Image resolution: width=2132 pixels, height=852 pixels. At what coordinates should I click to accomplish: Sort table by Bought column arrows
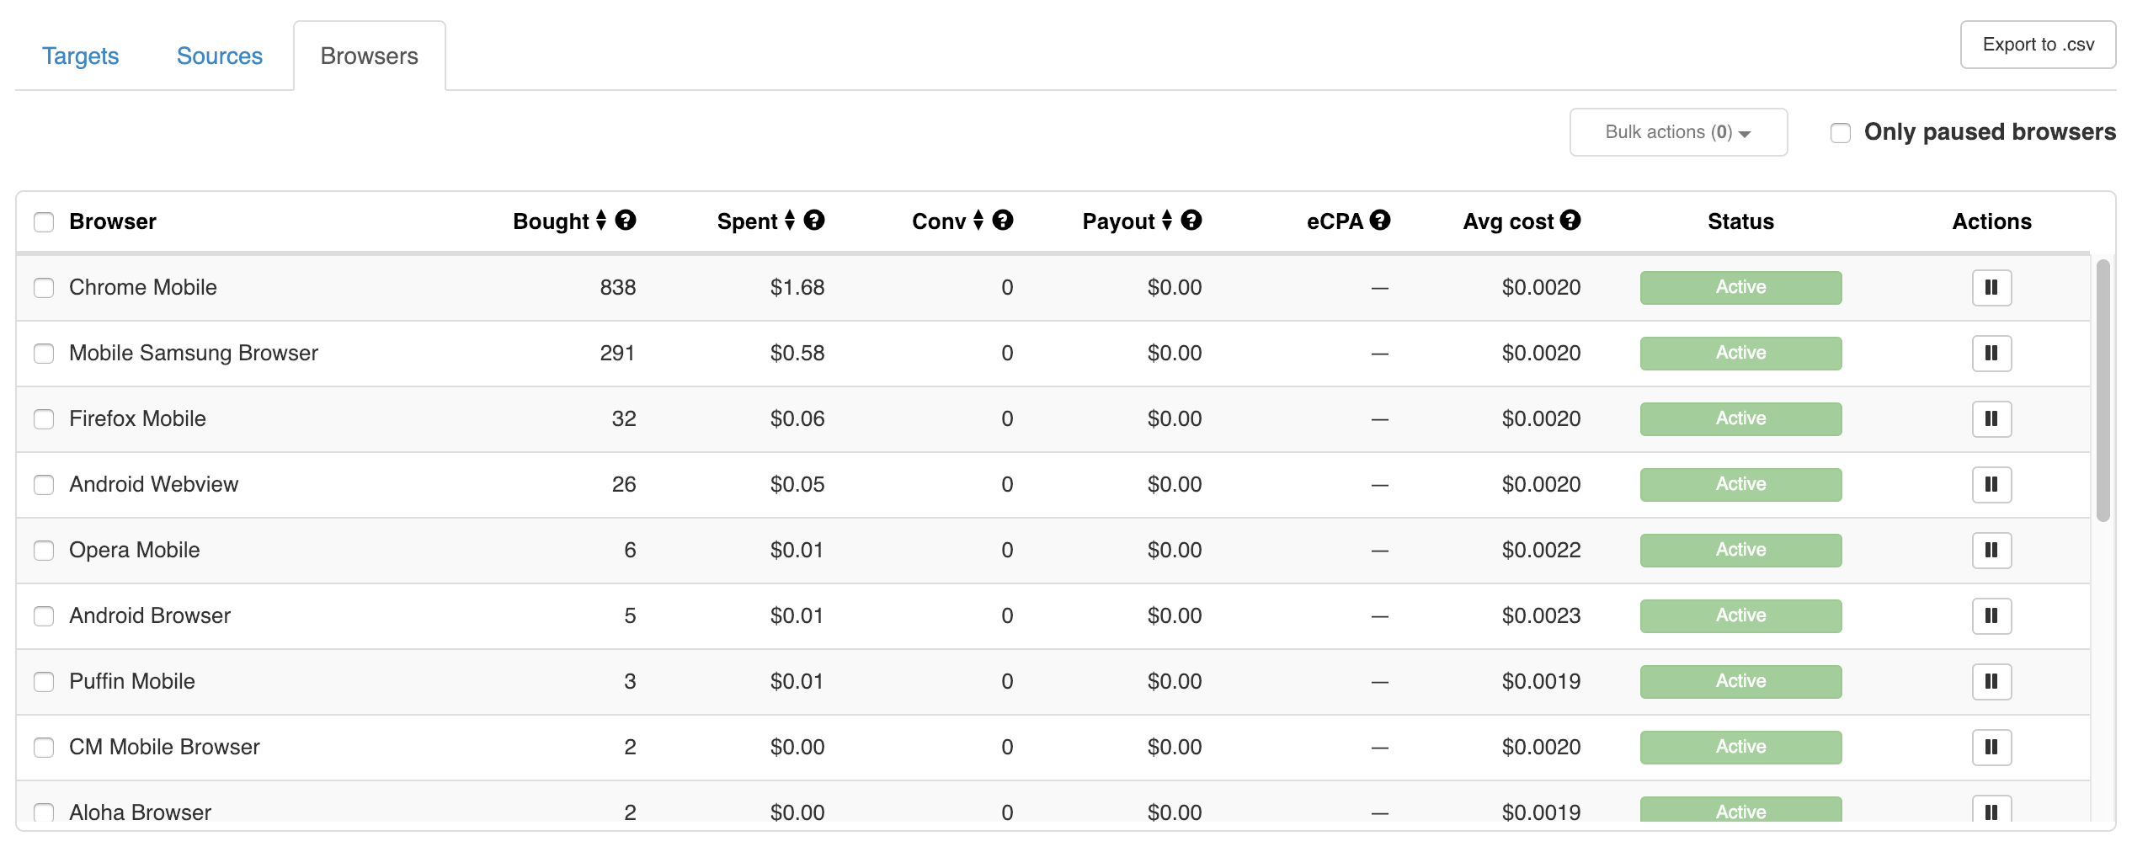[601, 221]
